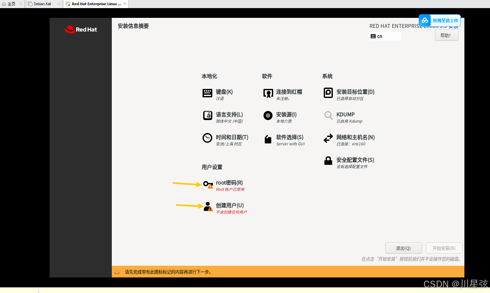
Task: Open root密码(R) label
Action: click(x=229, y=183)
